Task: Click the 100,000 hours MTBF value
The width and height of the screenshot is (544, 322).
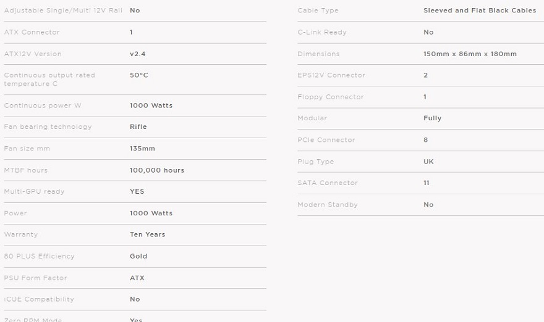Action: (x=157, y=170)
